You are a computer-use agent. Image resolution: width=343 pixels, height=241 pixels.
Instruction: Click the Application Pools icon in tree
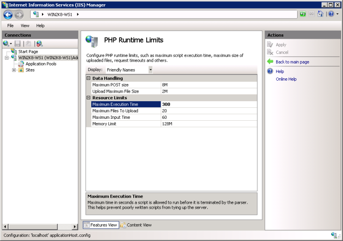coord(21,64)
